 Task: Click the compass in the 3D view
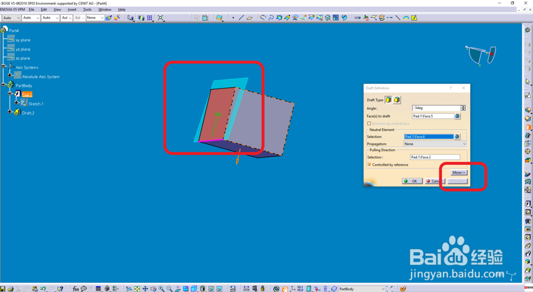pyautogui.click(x=481, y=55)
